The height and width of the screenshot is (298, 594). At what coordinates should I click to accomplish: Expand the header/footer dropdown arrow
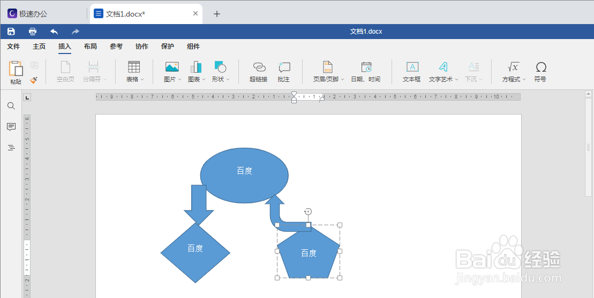click(x=342, y=79)
